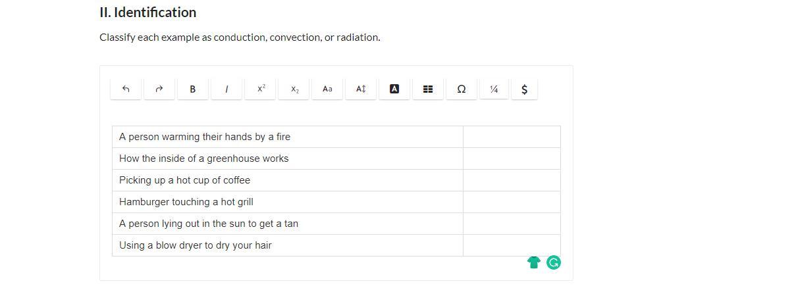Toggle italic formatting

pyautogui.click(x=226, y=89)
